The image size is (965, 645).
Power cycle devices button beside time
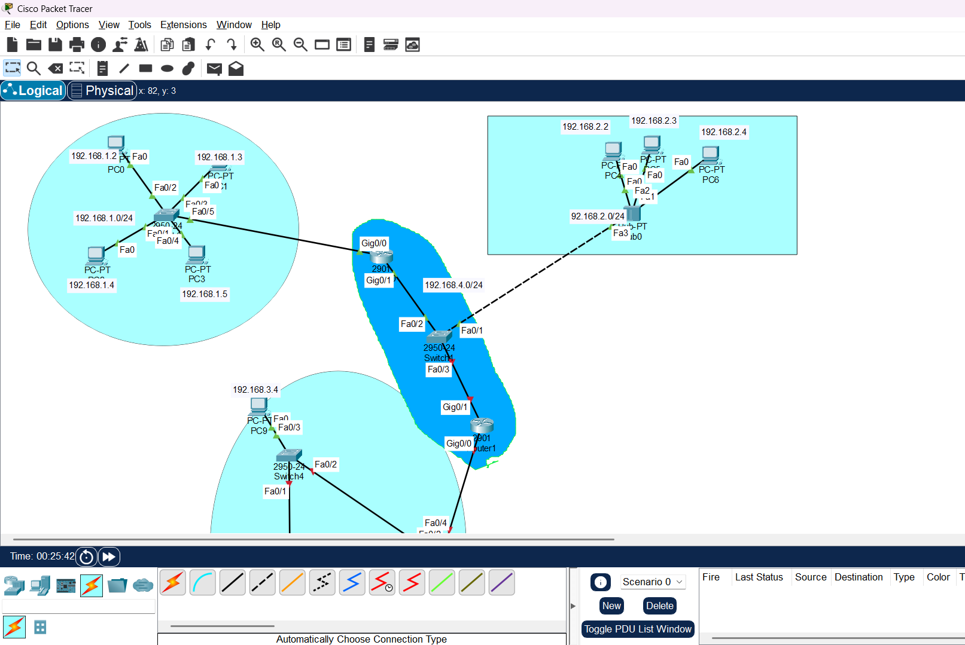[x=86, y=557]
